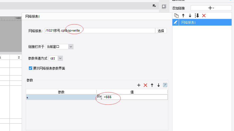
Task: Delete the selected link with red X
Action: (204, 16)
